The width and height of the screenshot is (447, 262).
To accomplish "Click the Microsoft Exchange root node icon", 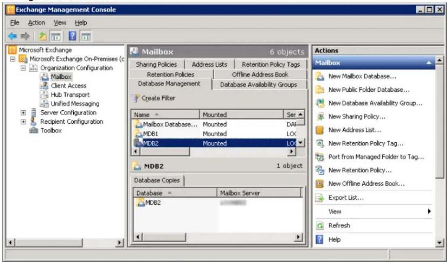I will [12, 50].
